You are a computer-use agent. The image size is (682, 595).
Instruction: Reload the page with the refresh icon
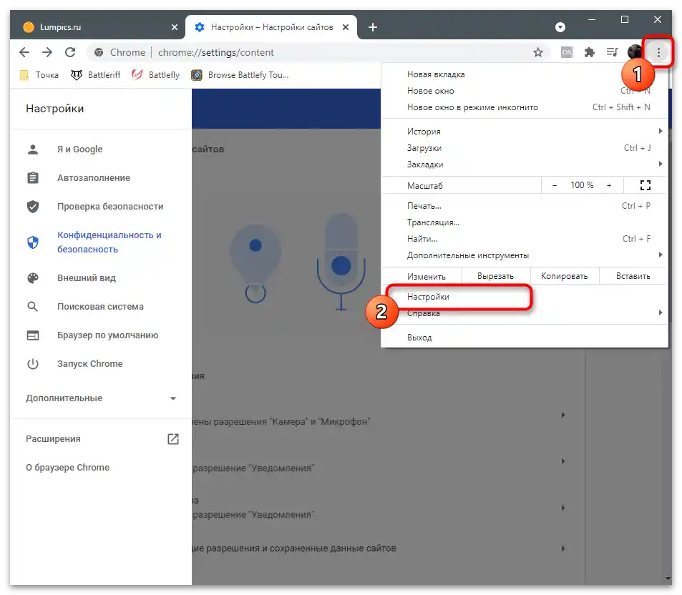tap(70, 53)
